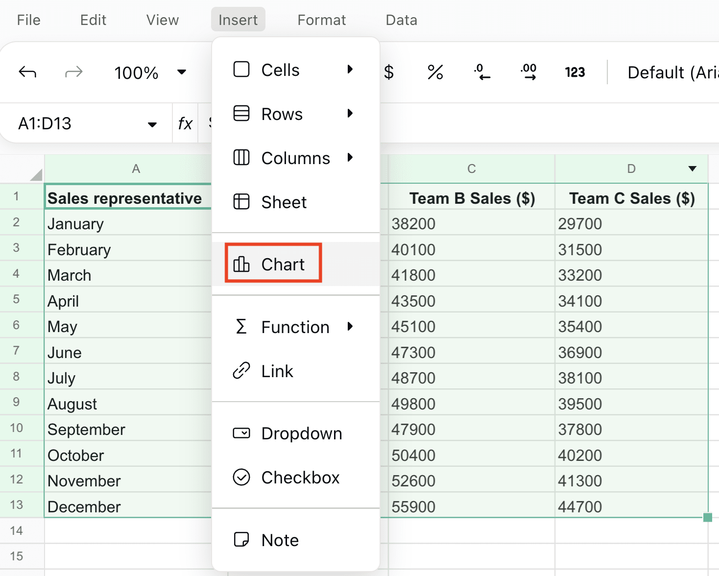Insert a Checkbox
This screenshot has height=576, width=719.
click(x=300, y=478)
